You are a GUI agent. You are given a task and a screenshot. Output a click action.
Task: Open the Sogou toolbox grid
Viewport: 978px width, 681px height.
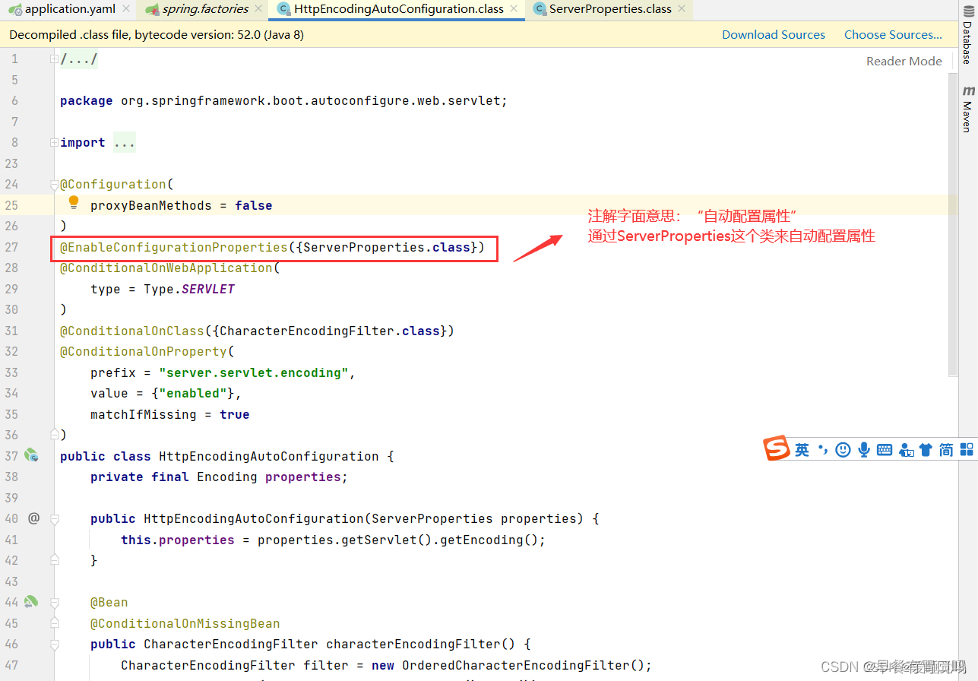click(x=967, y=450)
